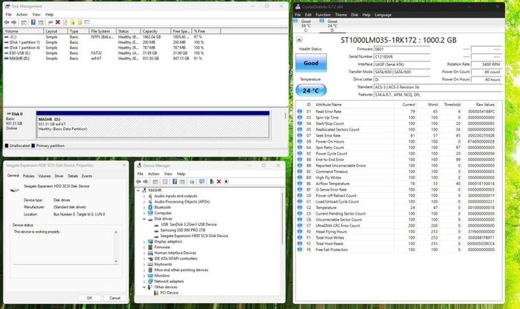The image size is (520, 309).
Task: Open the Action menu in Disk Management
Action: [x=22, y=15]
